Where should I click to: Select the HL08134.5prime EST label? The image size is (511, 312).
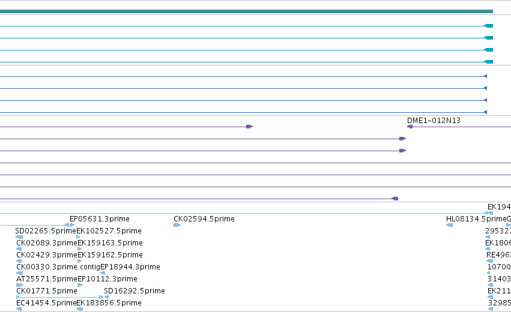tap(476, 219)
